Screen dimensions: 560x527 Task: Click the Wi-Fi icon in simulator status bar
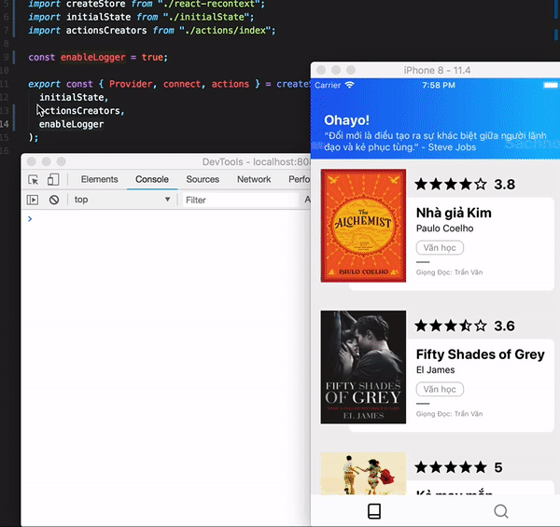pyautogui.click(x=349, y=85)
